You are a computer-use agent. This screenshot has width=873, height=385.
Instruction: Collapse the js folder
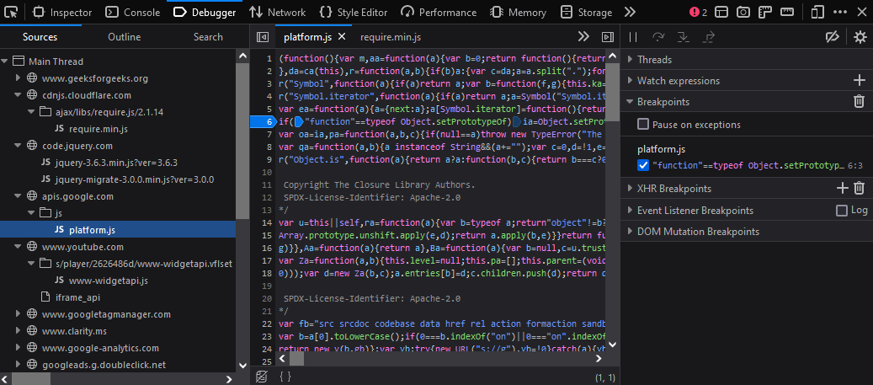(x=31, y=213)
